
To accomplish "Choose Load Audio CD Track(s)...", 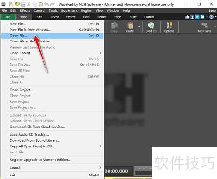I will click(x=53, y=134).
